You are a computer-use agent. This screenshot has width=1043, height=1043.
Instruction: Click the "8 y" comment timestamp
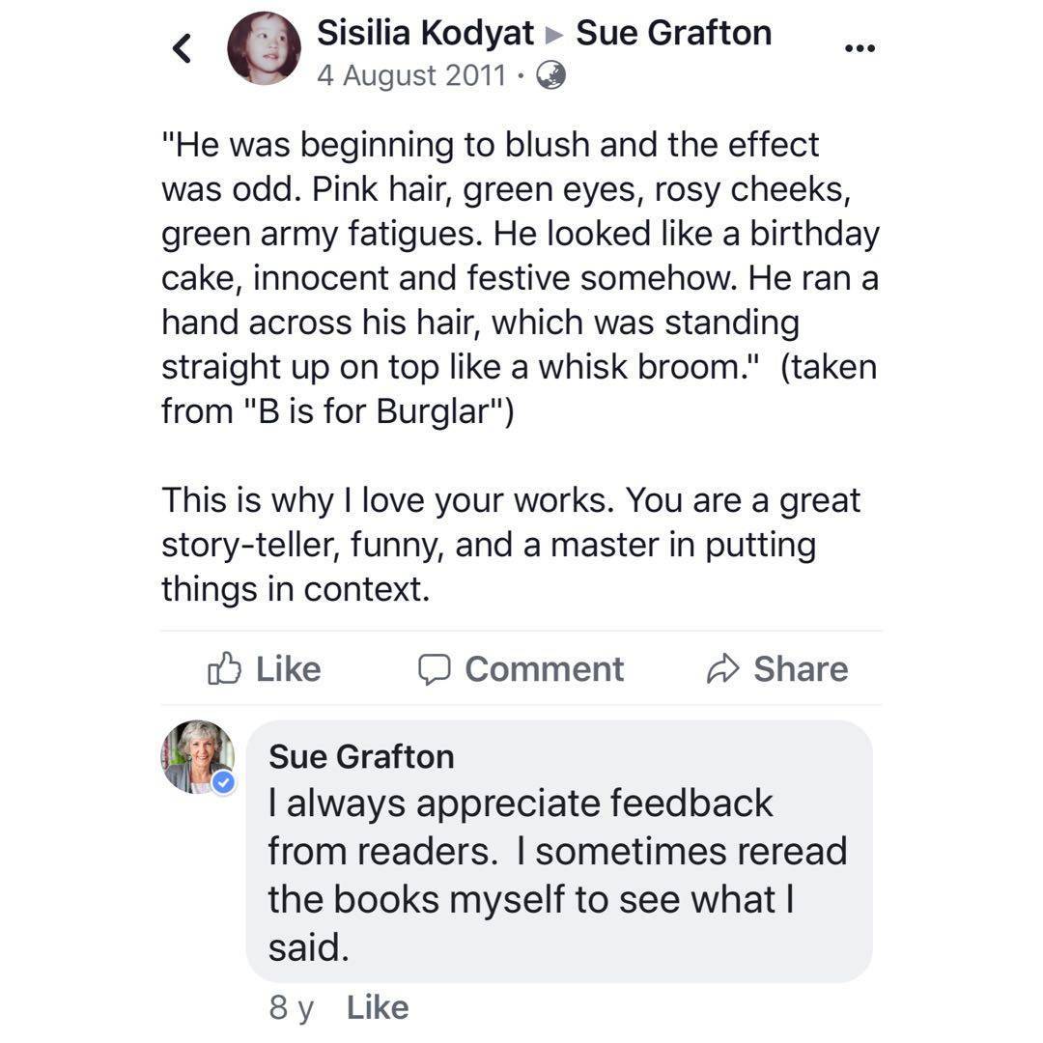point(292,1007)
